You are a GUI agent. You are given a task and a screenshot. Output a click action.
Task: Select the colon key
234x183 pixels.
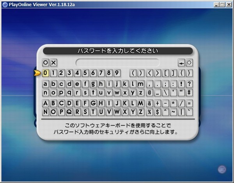point(173,84)
